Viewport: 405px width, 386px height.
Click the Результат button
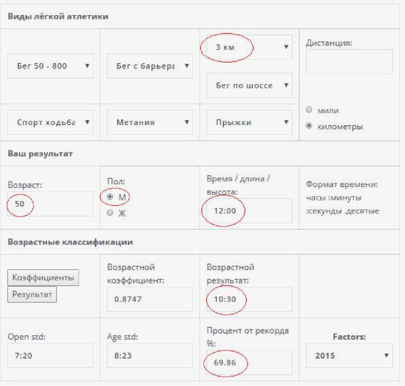coord(32,294)
